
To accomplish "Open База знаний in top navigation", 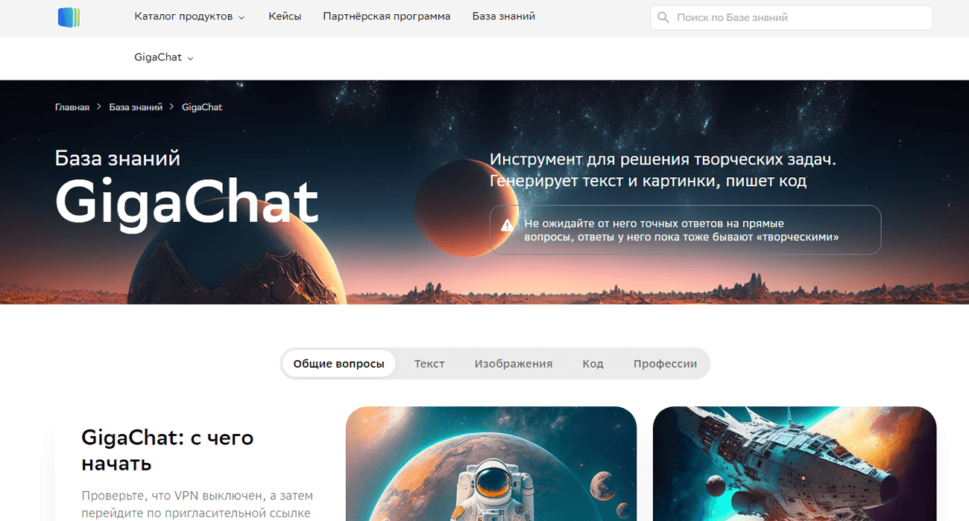I will pyautogui.click(x=504, y=16).
